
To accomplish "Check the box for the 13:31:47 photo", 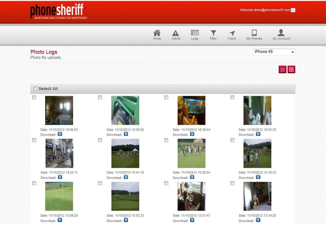I will (166, 183).
